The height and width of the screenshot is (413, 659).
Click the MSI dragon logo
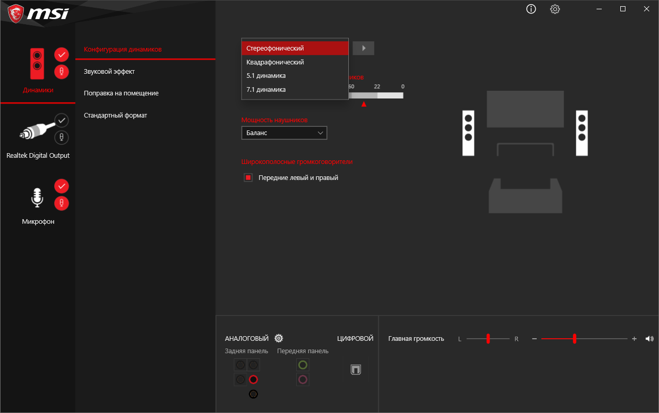(x=15, y=13)
